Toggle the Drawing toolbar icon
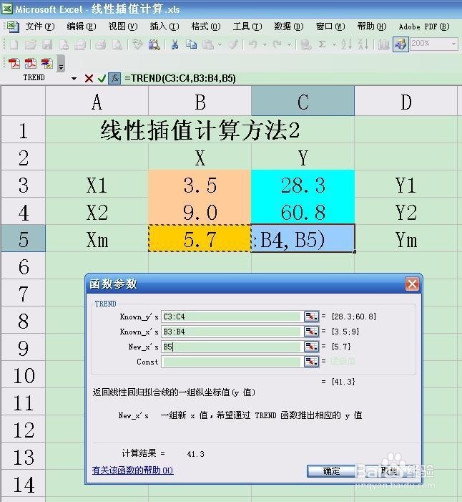462x502 pixels. [x=400, y=44]
